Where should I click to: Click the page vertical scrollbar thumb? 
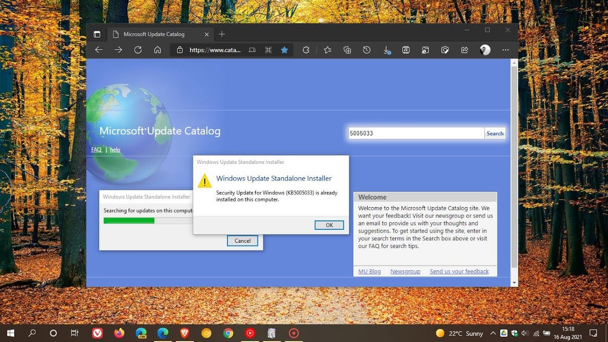point(514,166)
